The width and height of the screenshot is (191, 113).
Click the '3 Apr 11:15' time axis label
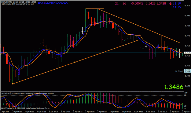click(x=187, y=111)
